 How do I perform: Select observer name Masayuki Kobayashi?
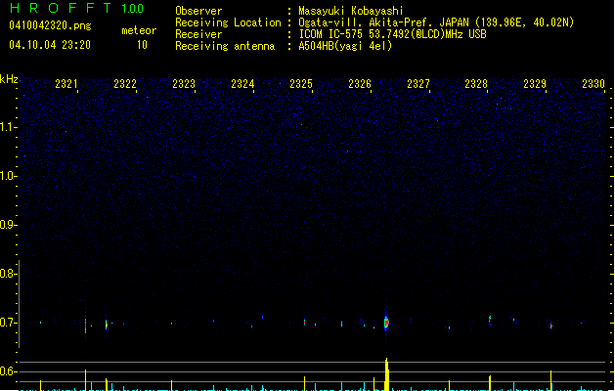pos(351,11)
